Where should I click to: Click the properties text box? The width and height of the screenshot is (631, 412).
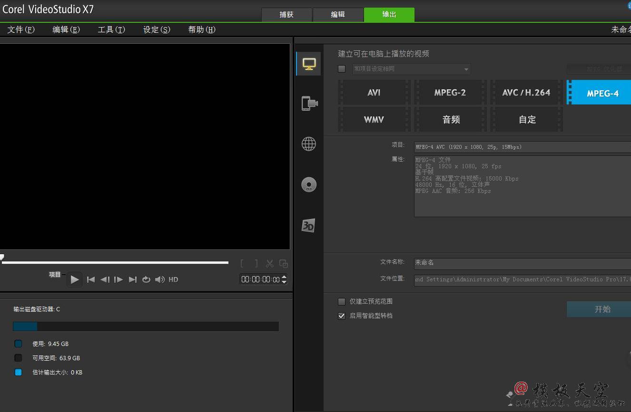click(523, 186)
